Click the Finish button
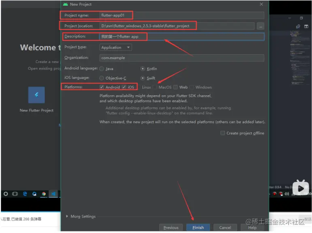This screenshot has height=233, width=312. (198, 227)
